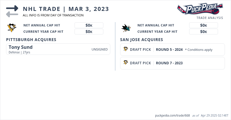The height and width of the screenshot is (120, 231).
Task: Click the Penguins icon on Round 5 pick
Action: pos(126,49)
